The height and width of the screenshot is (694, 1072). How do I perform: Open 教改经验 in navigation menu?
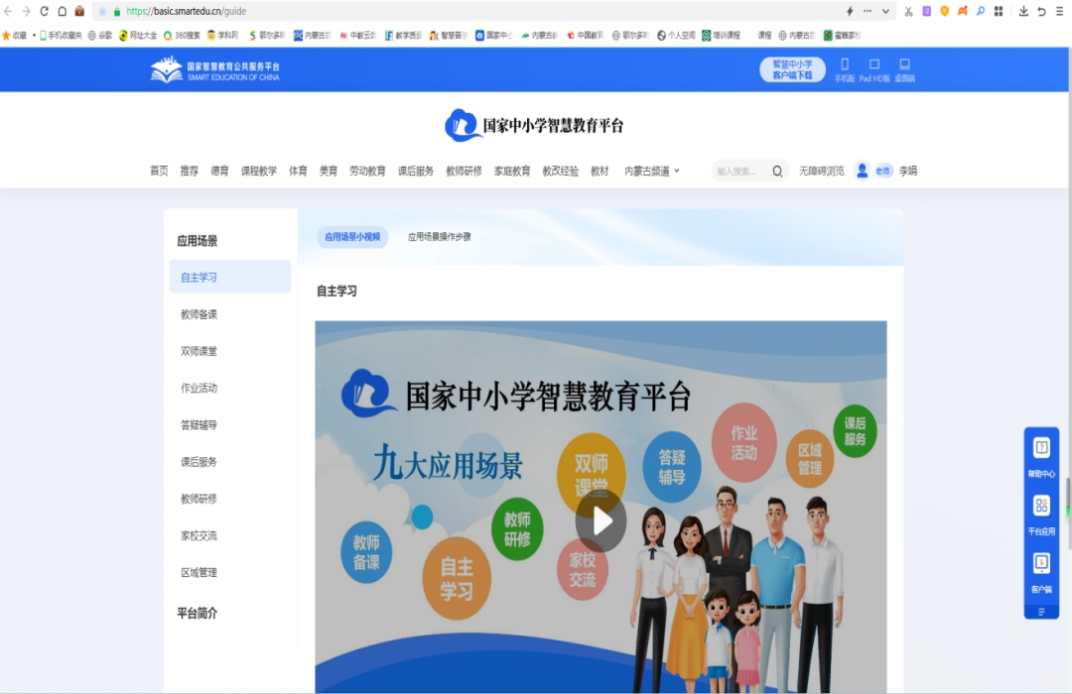(561, 171)
